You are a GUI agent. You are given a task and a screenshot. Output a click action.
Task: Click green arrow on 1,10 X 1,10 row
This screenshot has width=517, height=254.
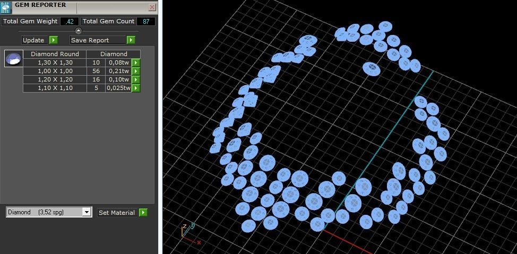pyautogui.click(x=136, y=88)
